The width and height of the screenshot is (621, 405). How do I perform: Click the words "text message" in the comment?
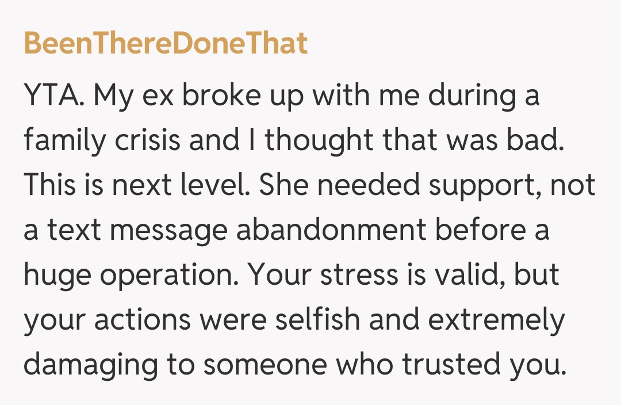pyautogui.click(x=138, y=230)
